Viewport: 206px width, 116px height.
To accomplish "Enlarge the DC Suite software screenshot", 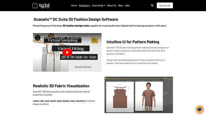I will [x=139, y=95].
